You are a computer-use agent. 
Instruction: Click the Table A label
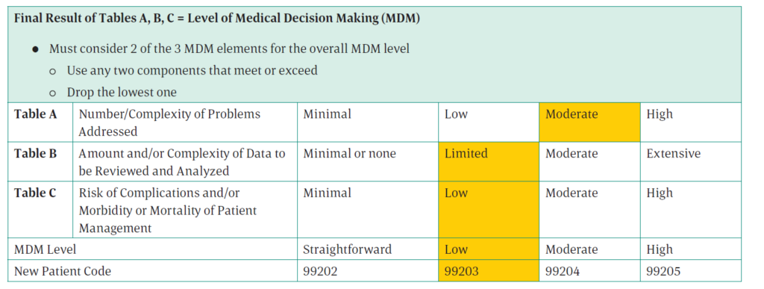35,114
